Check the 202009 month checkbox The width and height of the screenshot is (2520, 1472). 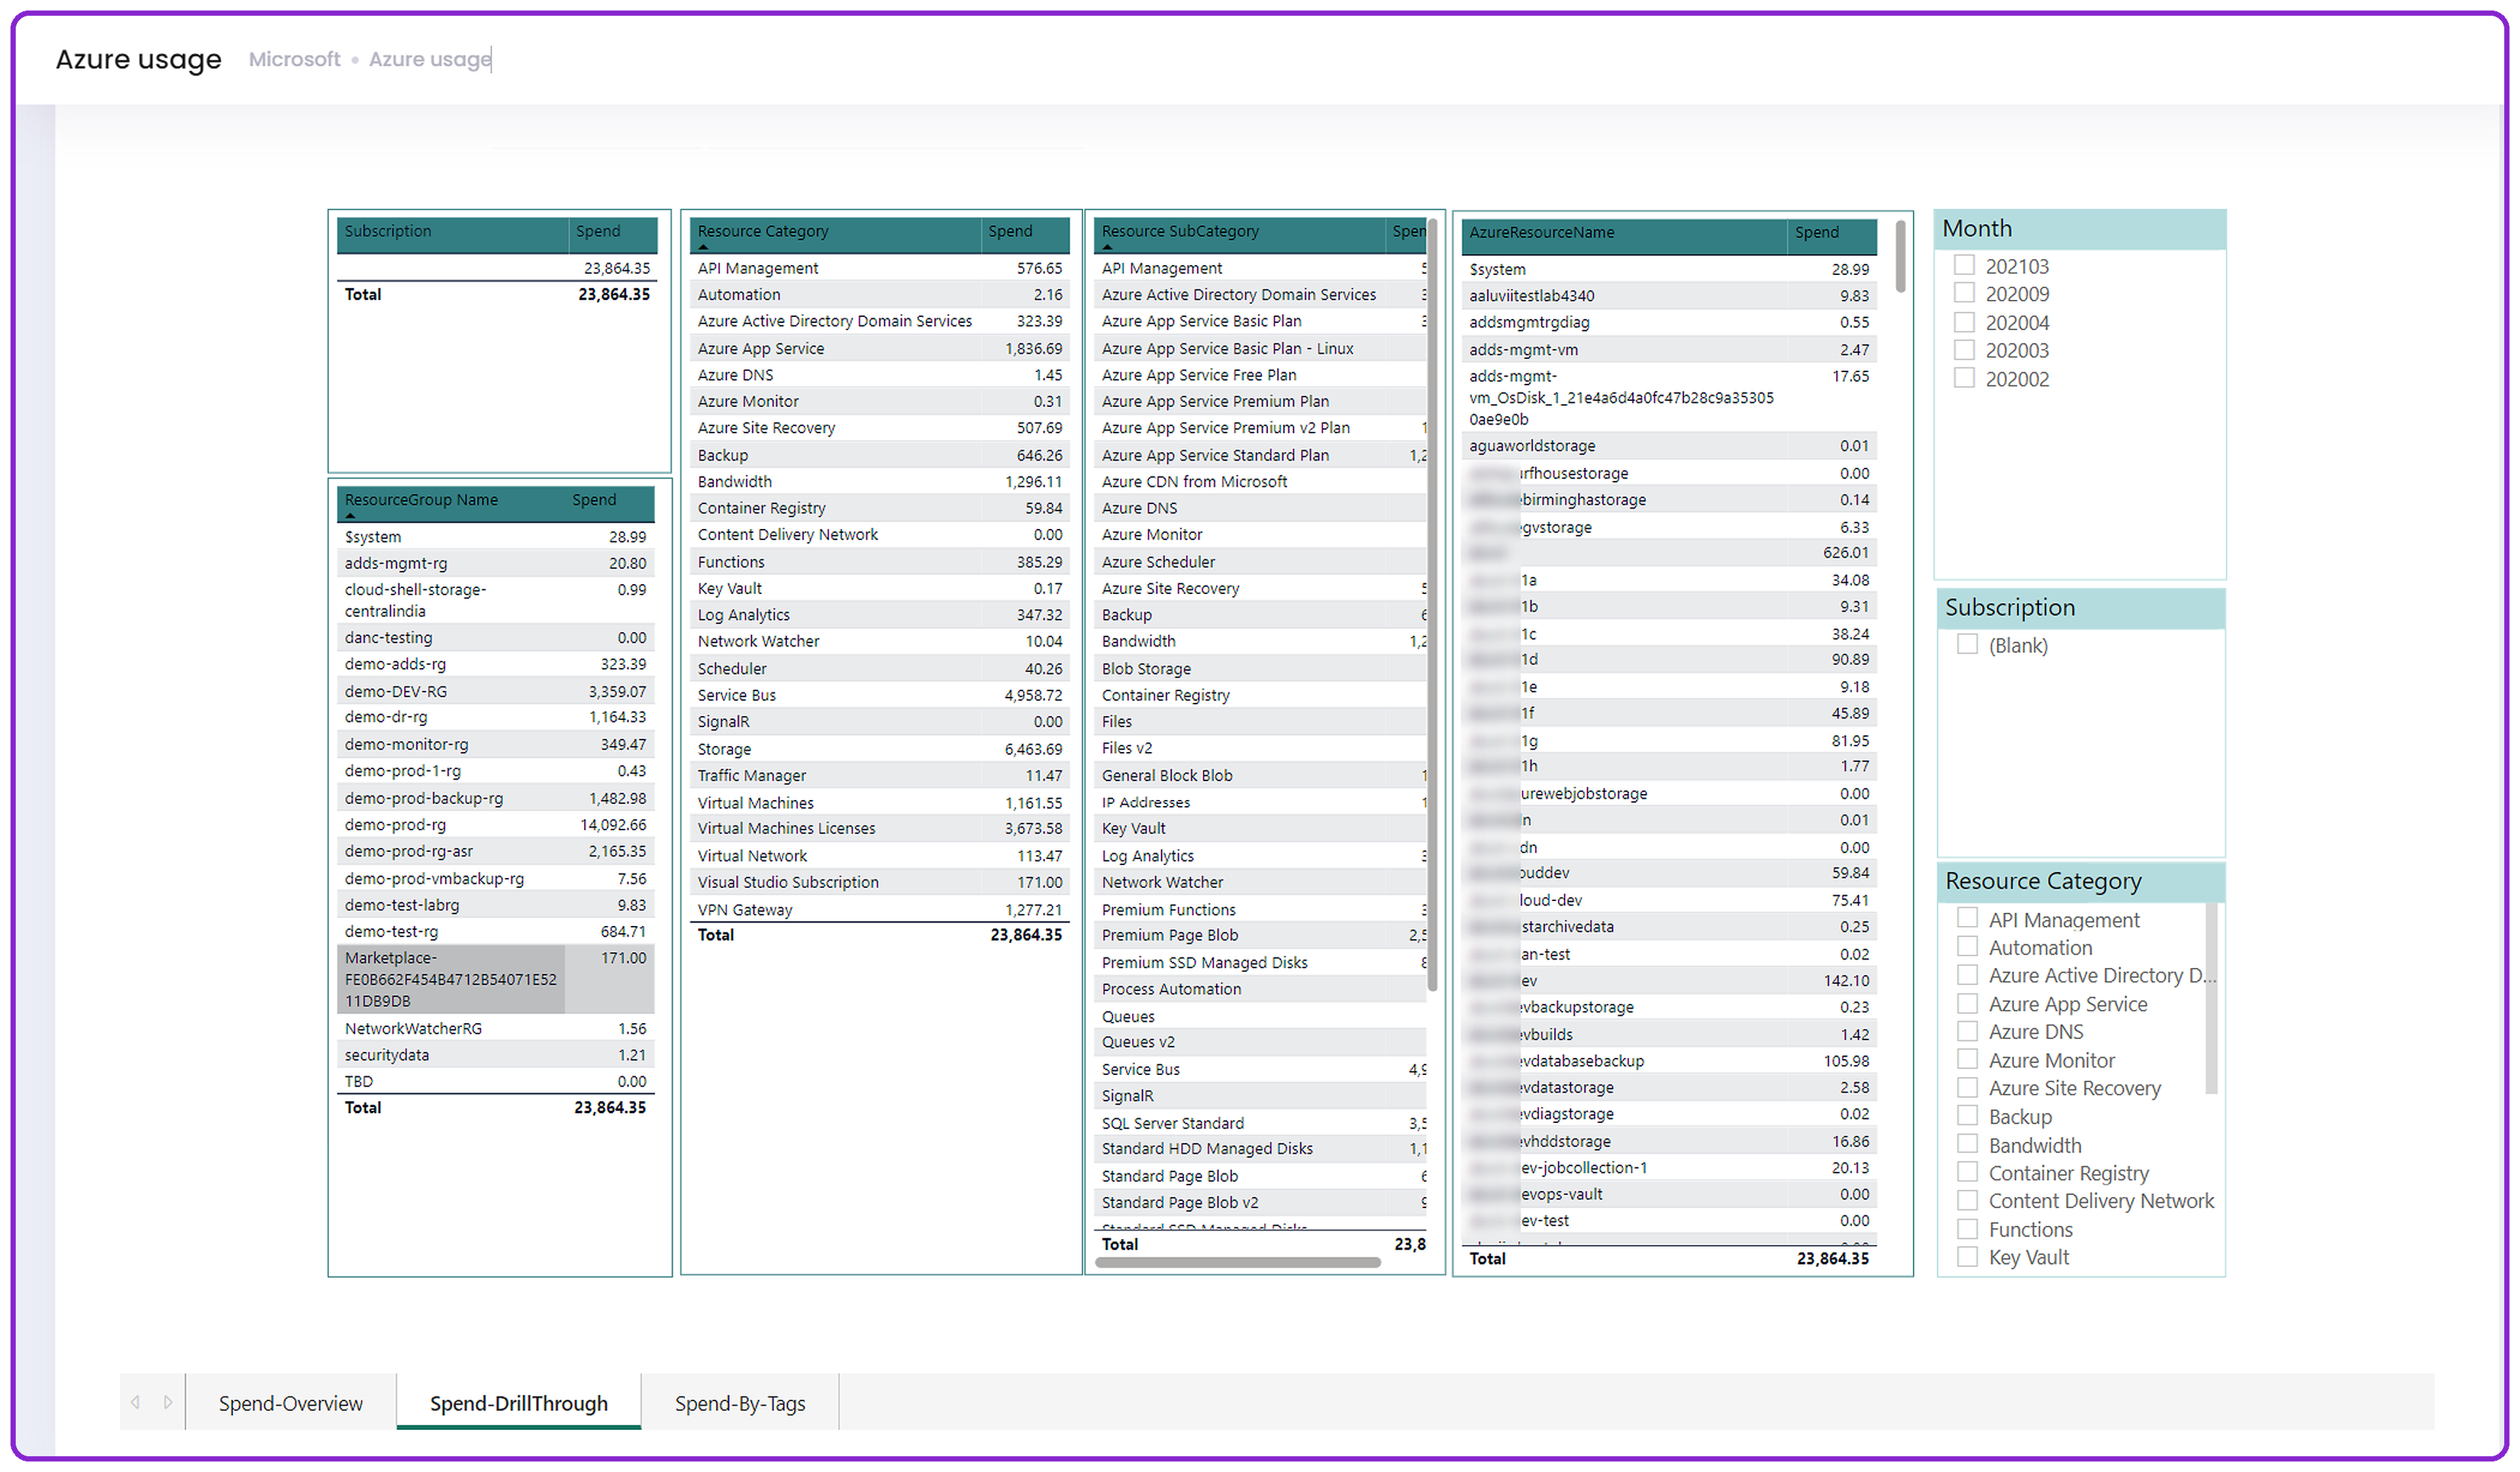click(x=1964, y=293)
